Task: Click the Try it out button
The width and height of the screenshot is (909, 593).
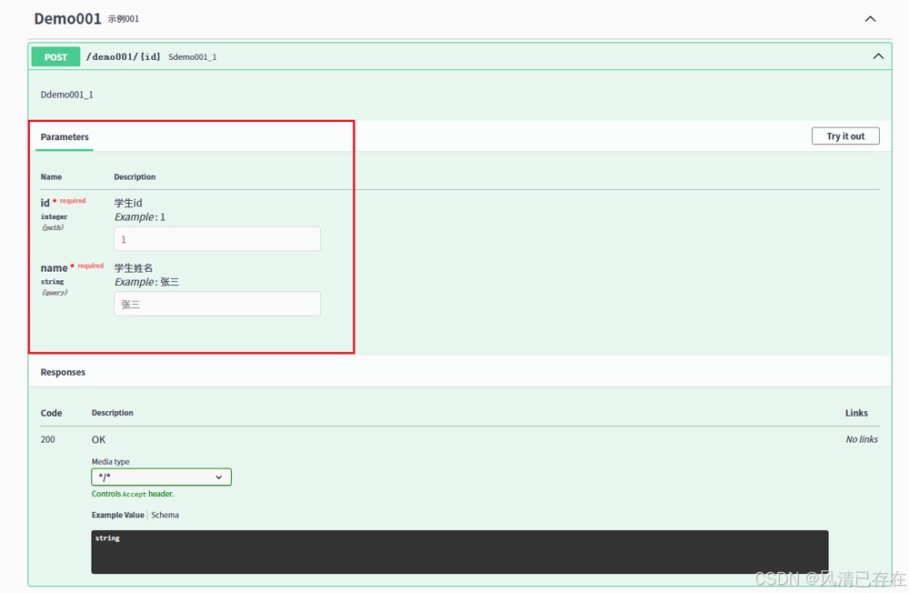Action: point(845,136)
